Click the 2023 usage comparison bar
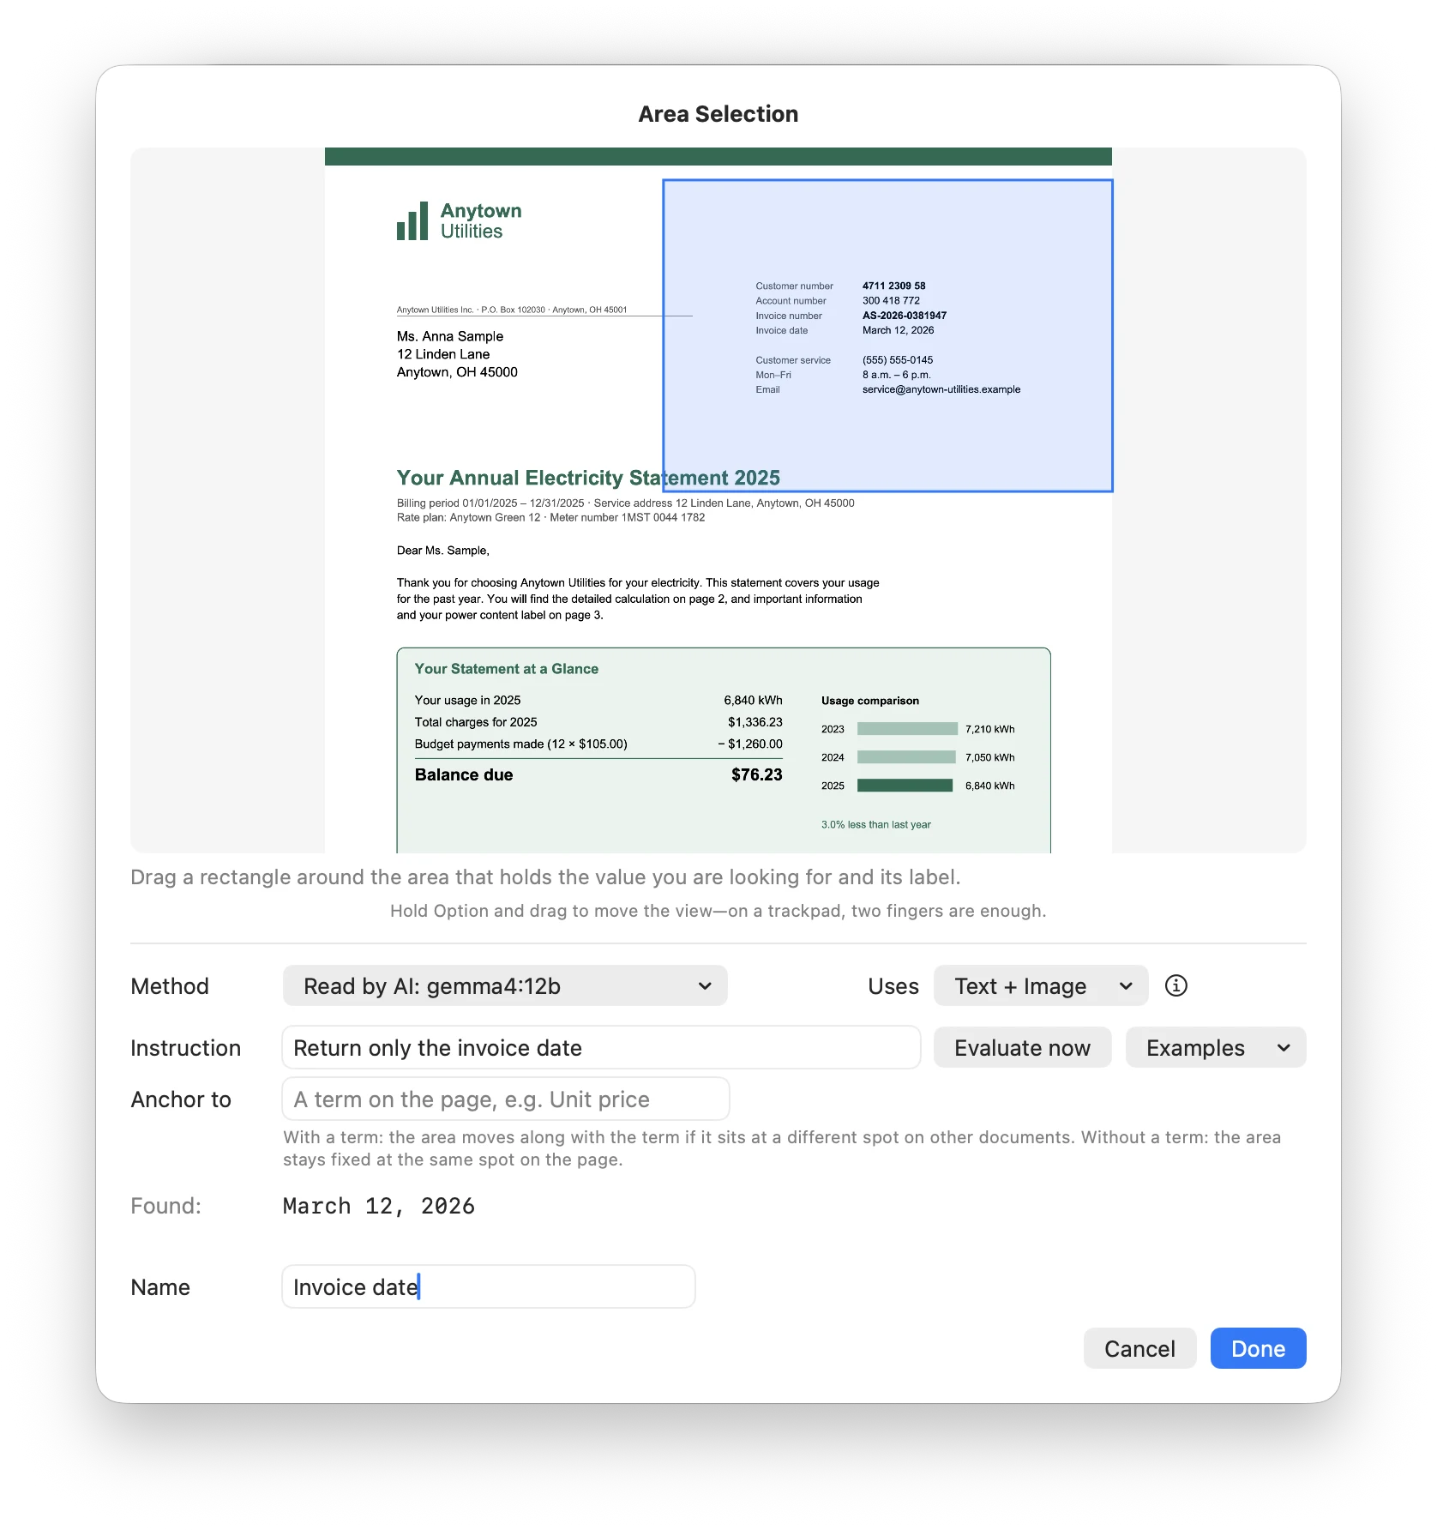The height and width of the screenshot is (1530, 1437). coord(907,729)
